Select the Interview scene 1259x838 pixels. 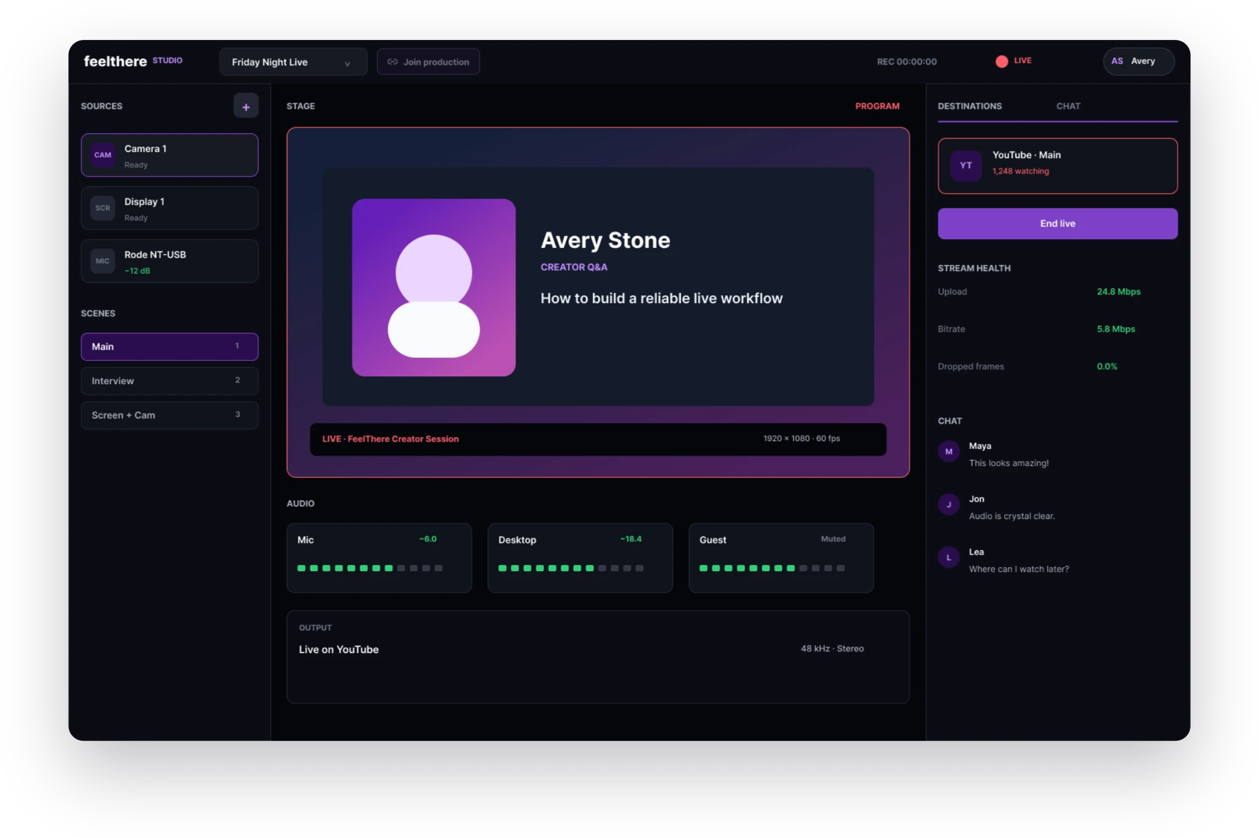[170, 381]
